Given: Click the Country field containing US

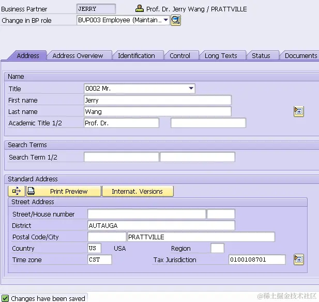Looking at the screenshot, I should coord(94,248).
